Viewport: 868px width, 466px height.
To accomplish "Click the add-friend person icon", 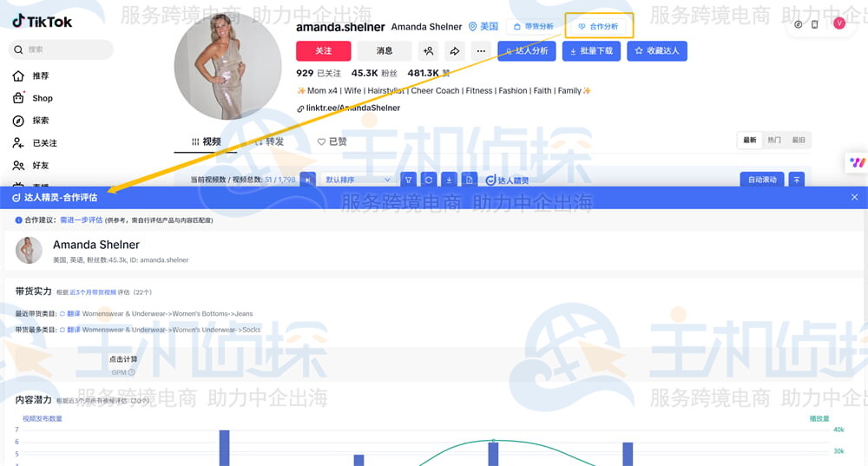I will point(429,51).
